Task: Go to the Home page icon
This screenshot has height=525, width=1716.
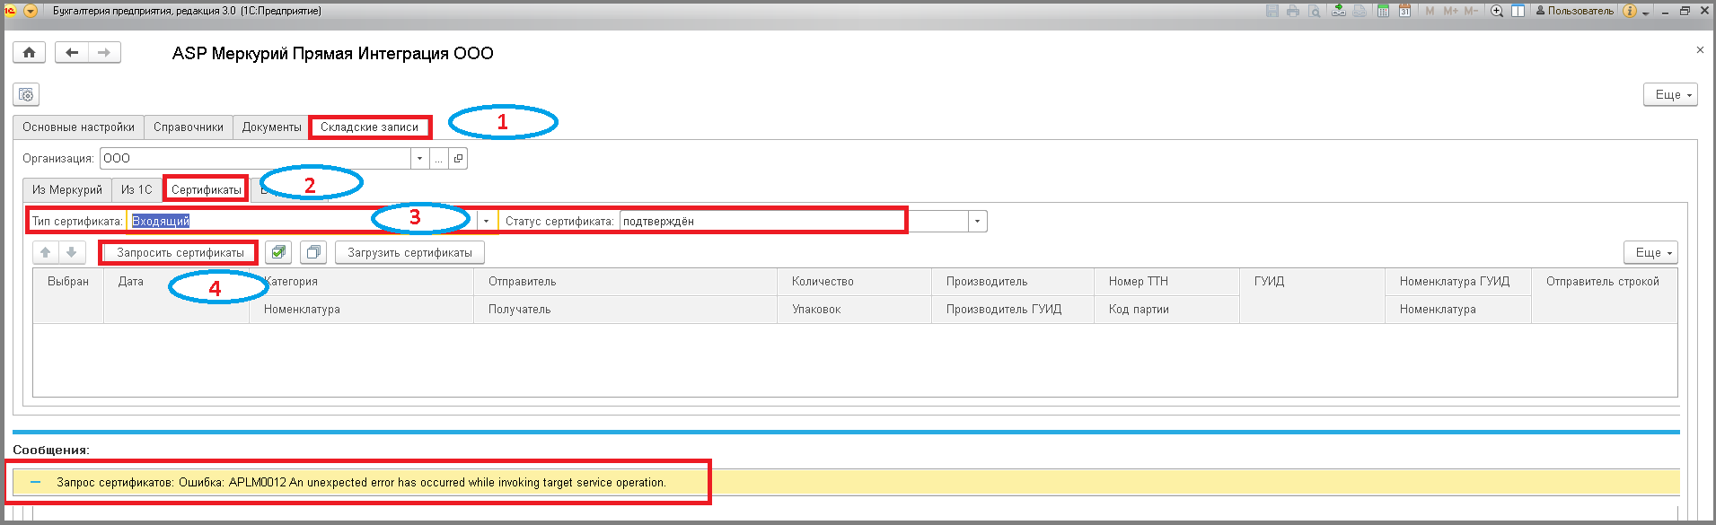Action: pos(29,53)
